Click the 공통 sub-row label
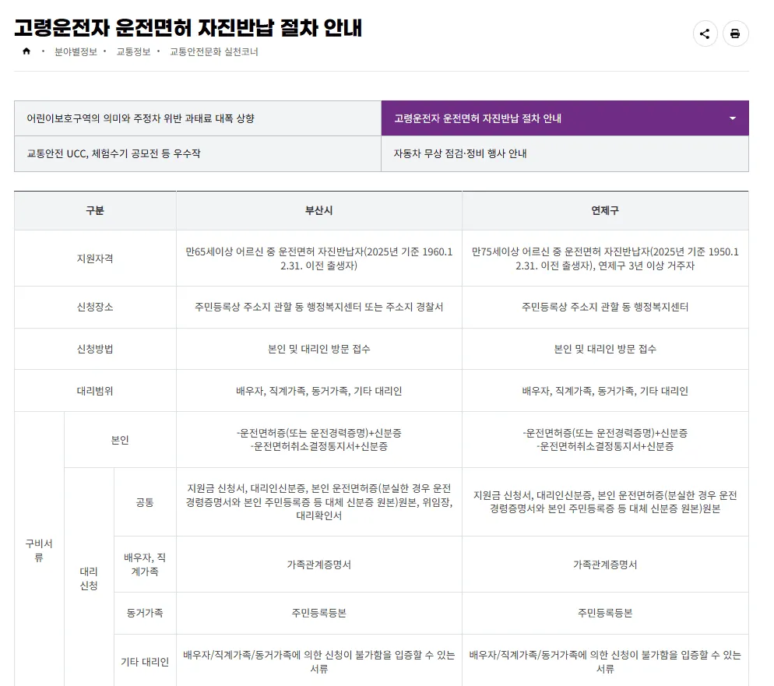Viewport: 774px width, 686px height. 145,502
